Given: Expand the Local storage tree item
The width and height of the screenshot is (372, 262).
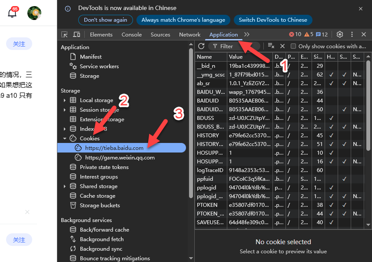Looking at the screenshot, I should pyautogui.click(x=65, y=100).
